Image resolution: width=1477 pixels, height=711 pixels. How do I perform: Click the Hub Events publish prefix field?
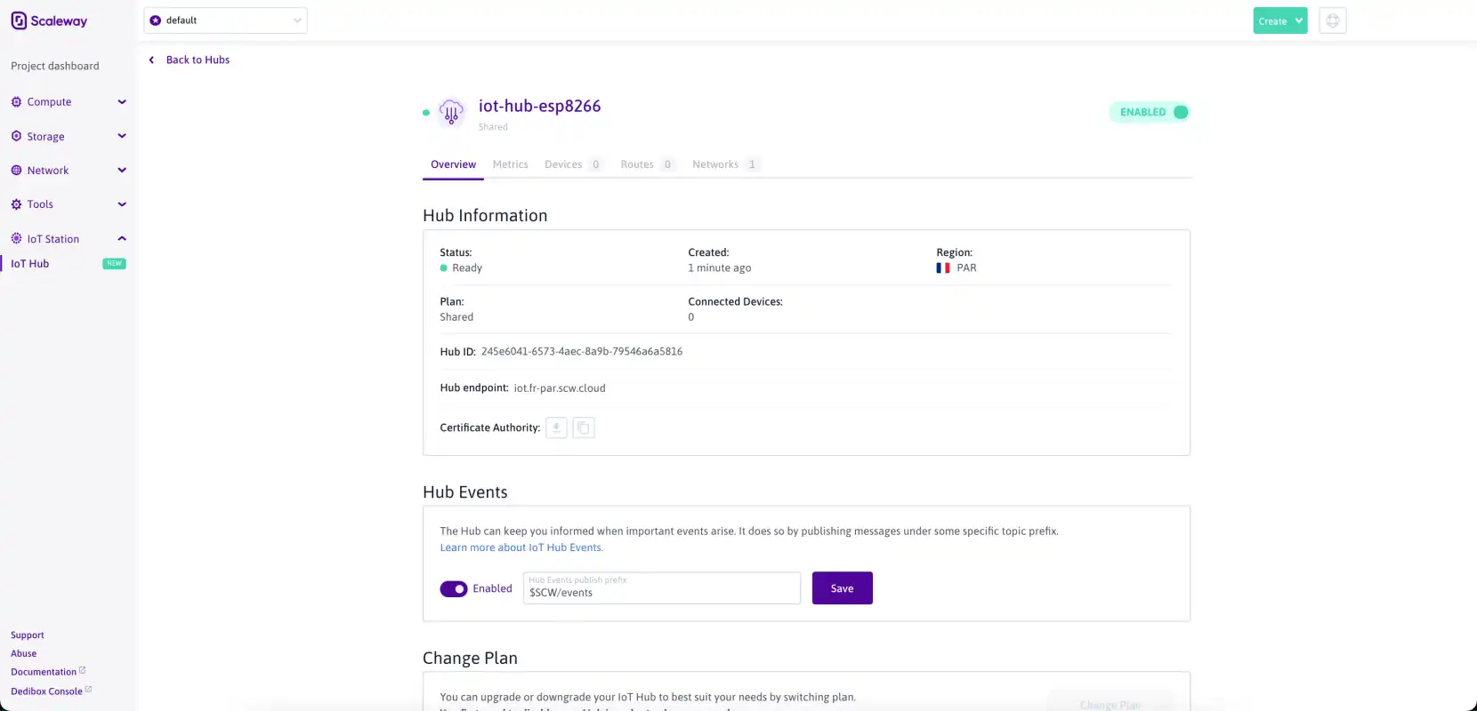point(662,588)
